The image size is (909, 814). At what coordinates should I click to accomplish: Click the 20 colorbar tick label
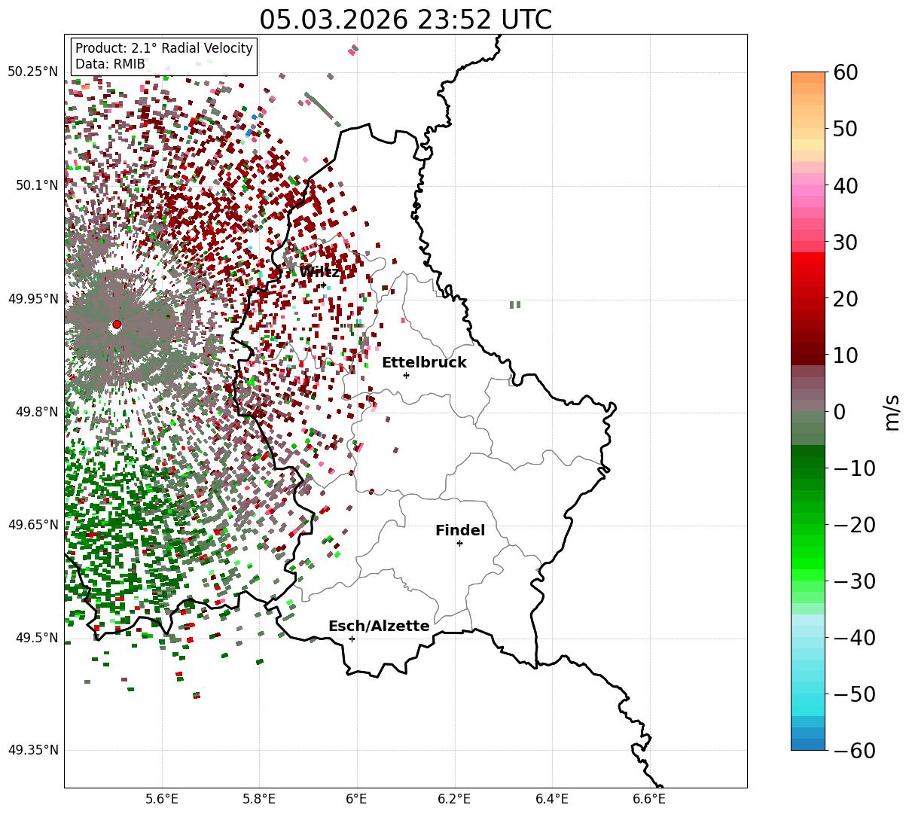[845, 298]
